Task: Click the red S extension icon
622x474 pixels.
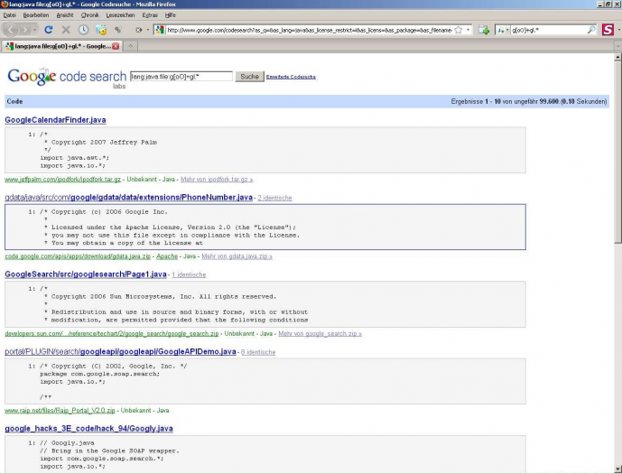Action: pyautogui.click(x=608, y=30)
